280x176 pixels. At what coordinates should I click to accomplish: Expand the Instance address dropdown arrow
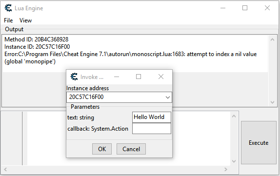coord(167,98)
